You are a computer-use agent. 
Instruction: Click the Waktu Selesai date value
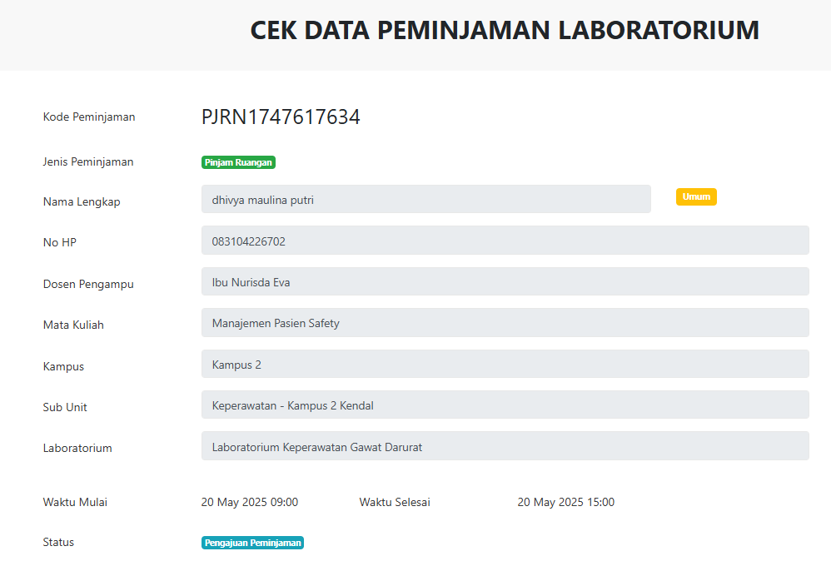tap(566, 502)
